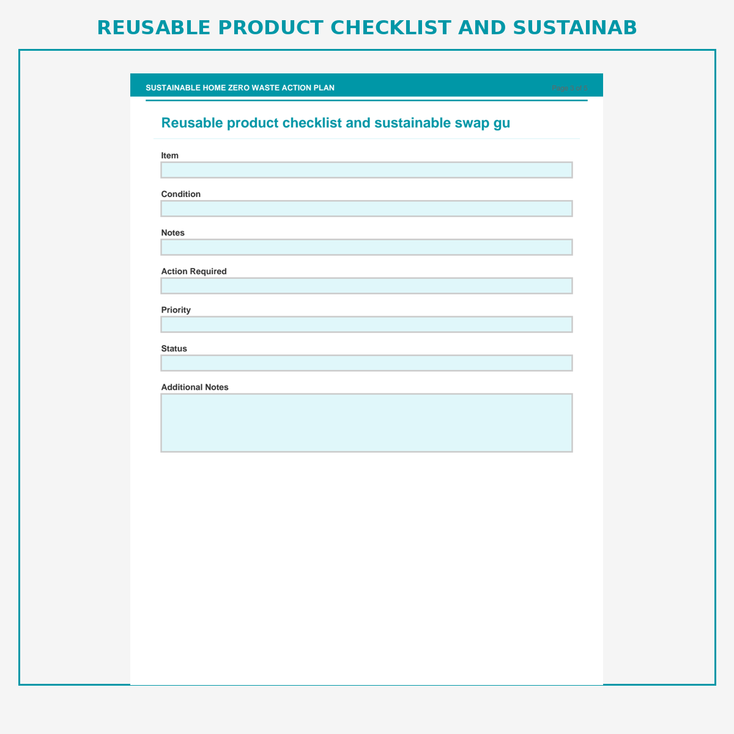This screenshot has height=734, width=734.
Task: Click the teal divider line under header
Action: (x=366, y=100)
